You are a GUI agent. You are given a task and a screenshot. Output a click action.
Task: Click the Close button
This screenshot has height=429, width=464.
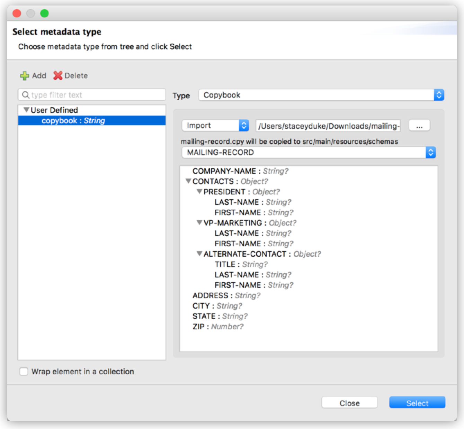click(x=349, y=402)
